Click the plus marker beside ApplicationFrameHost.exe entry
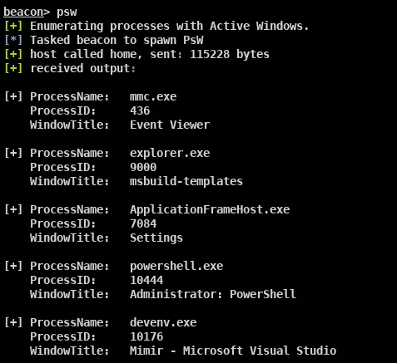The height and width of the screenshot is (363, 397). [13, 209]
